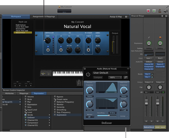Toggle the DeEsser plug-in power button
The image size is (169, 138).
88,75
